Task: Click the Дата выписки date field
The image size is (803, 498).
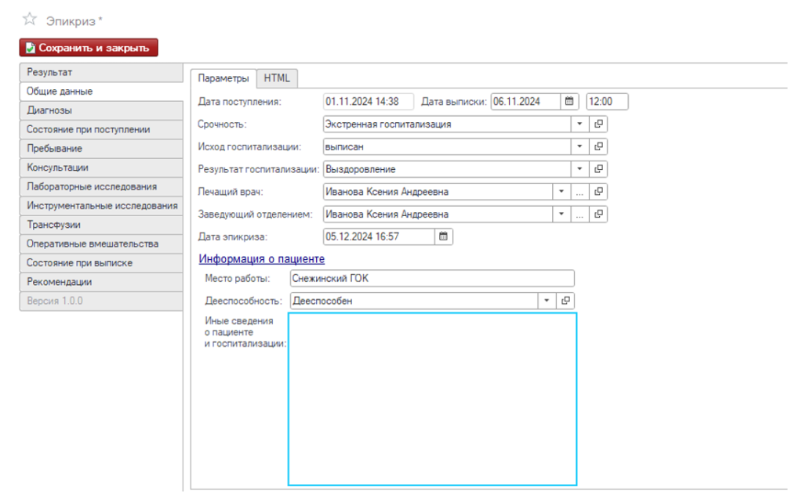Action: (525, 102)
